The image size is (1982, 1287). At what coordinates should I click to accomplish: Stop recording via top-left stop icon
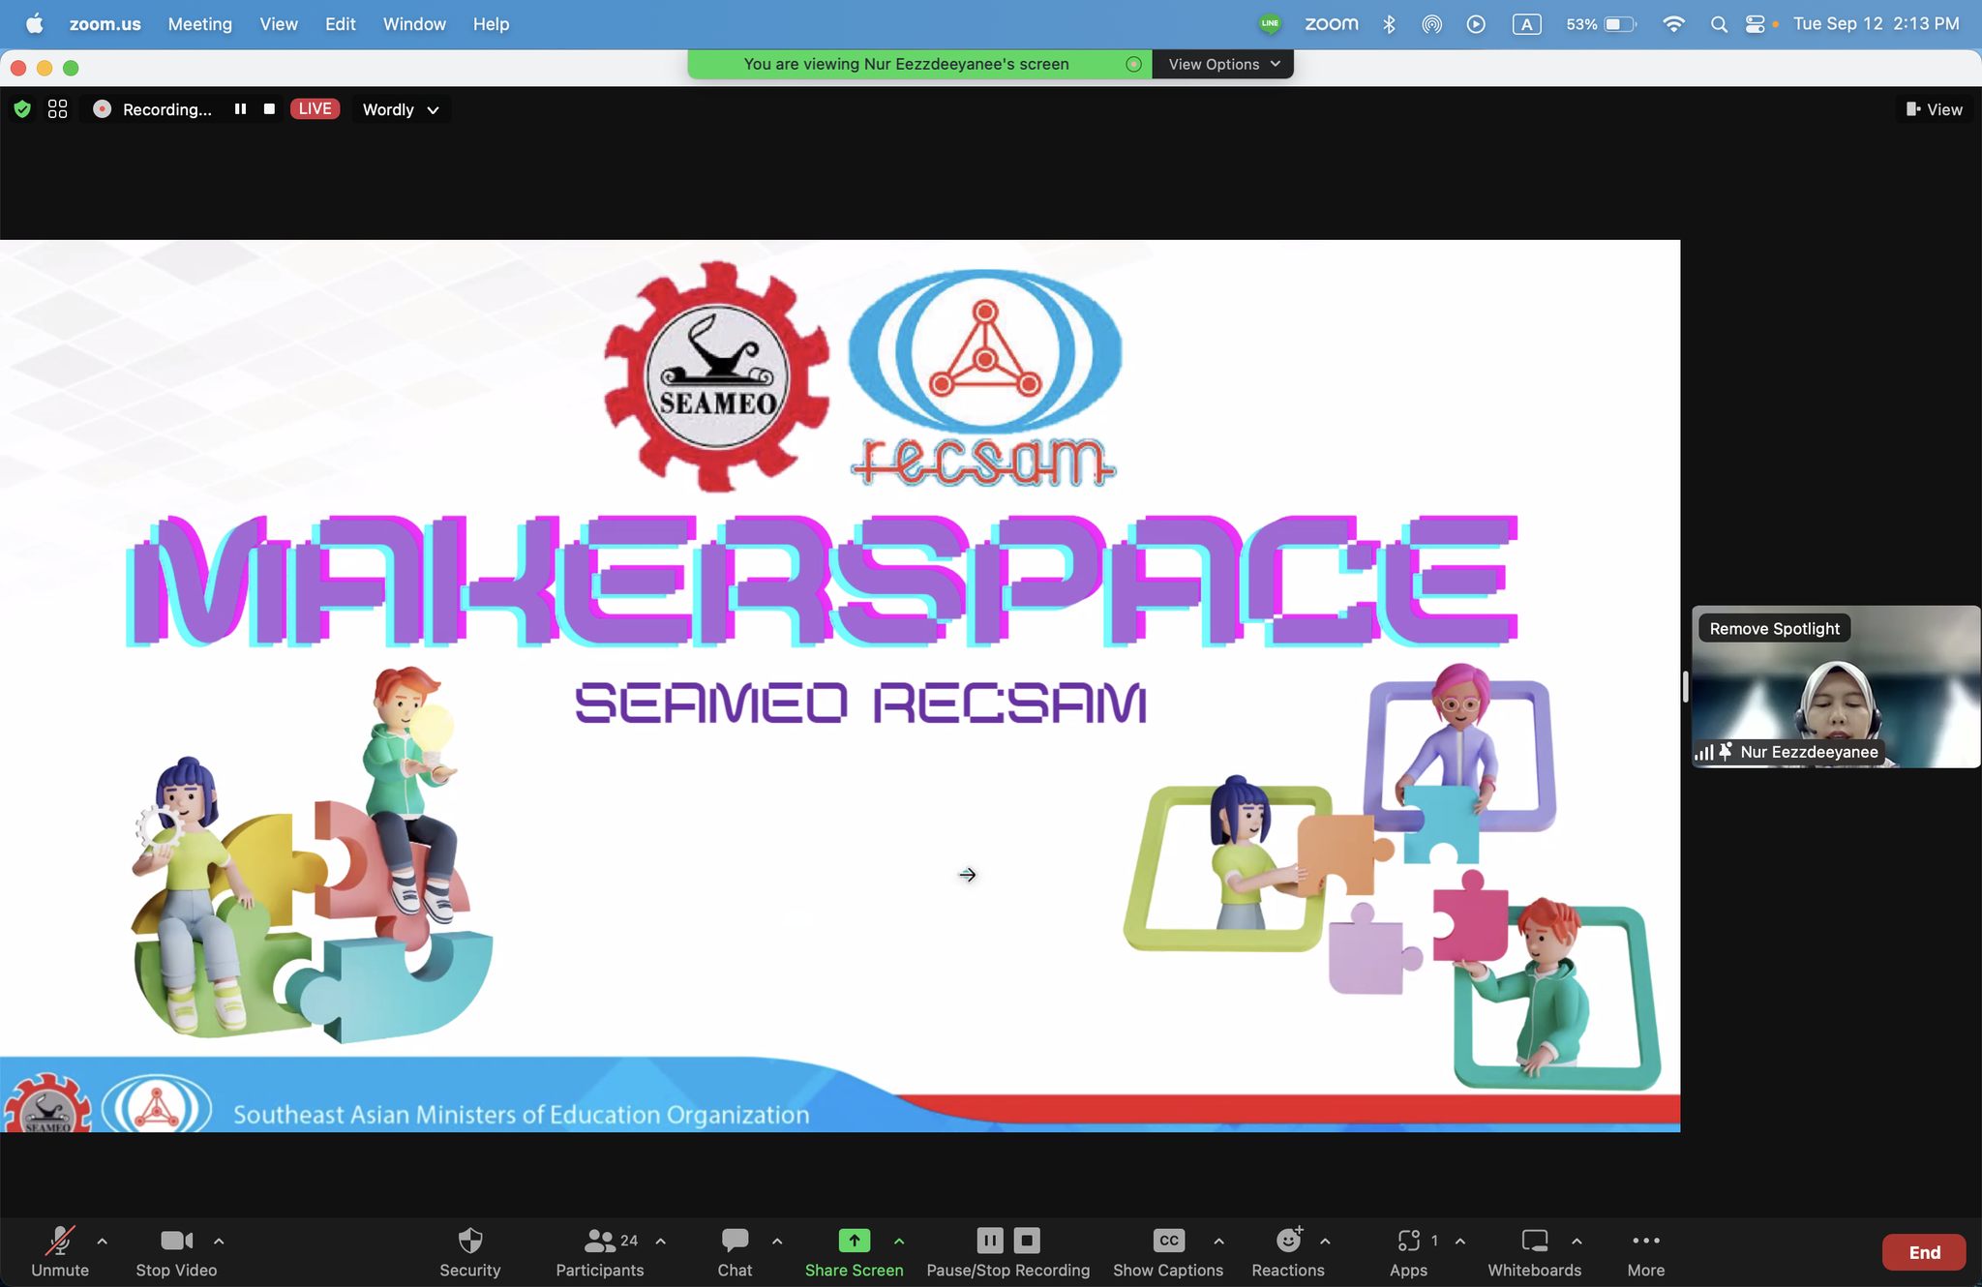269,109
